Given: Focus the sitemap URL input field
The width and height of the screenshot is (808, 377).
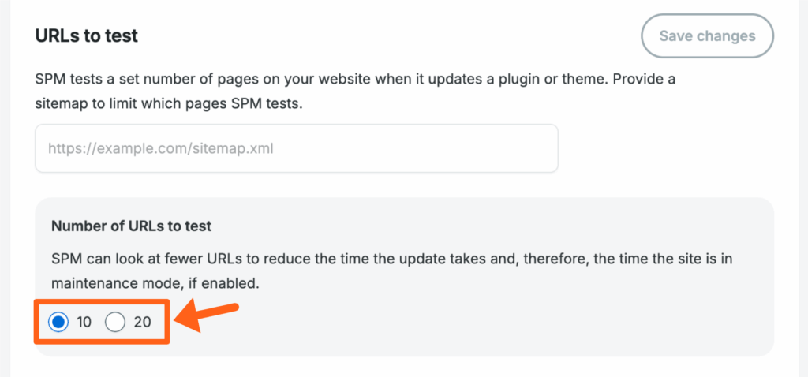Looking at the screenshot, I should [296, 147].
